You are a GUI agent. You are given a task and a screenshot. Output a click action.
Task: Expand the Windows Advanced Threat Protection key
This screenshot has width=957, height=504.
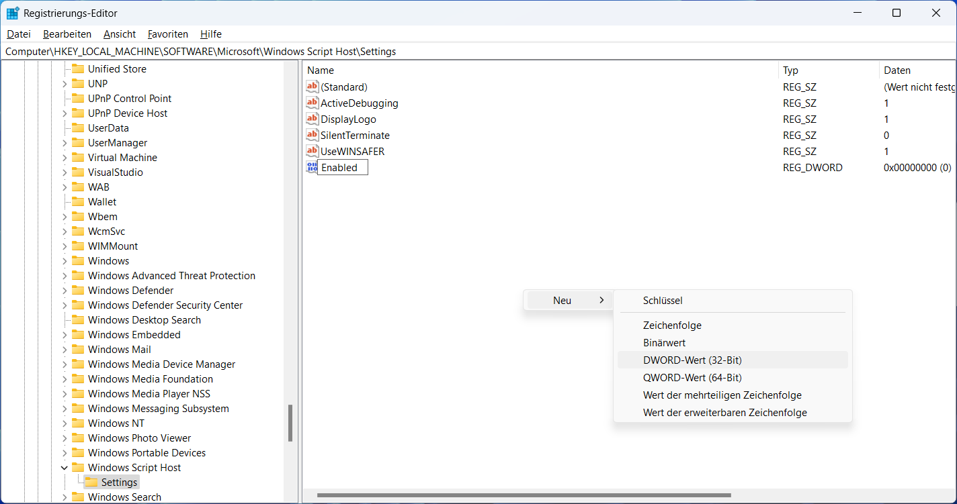(65, 275)
